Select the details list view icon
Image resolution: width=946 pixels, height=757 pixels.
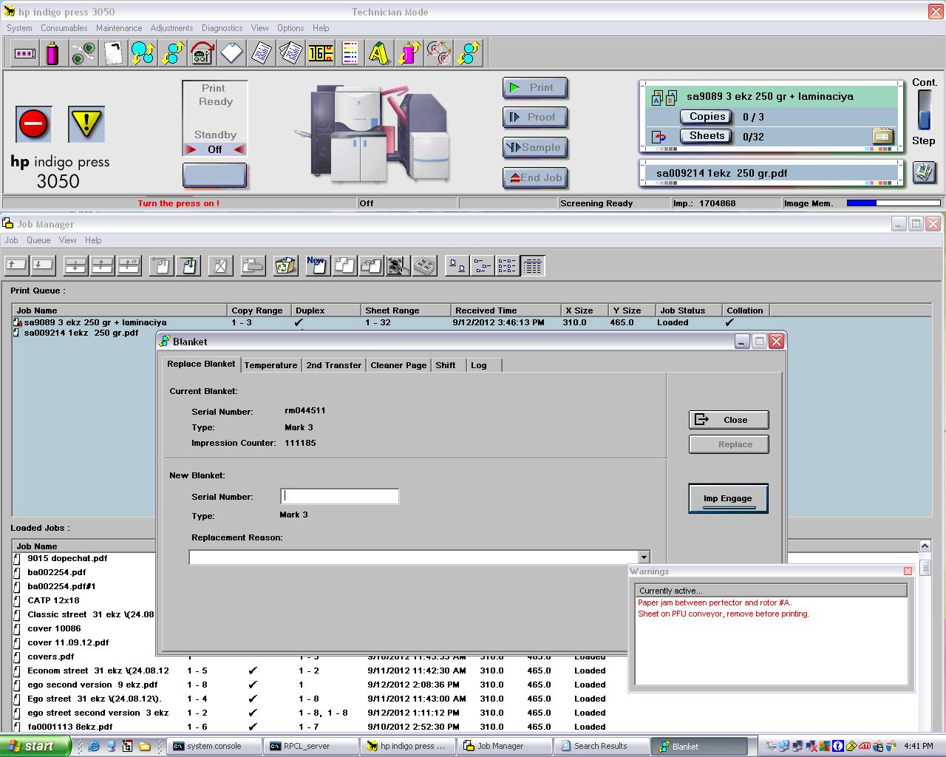tap(533, 265)
